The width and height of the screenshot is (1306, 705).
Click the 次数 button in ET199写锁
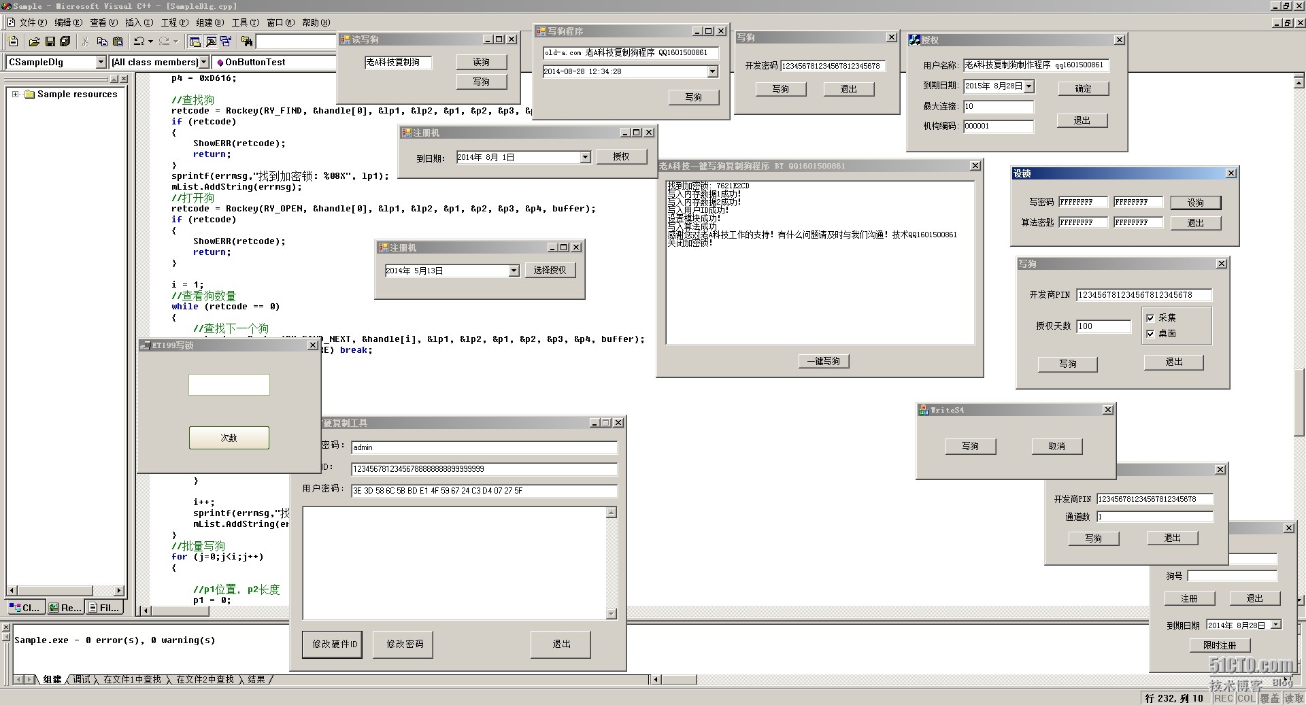229,438
